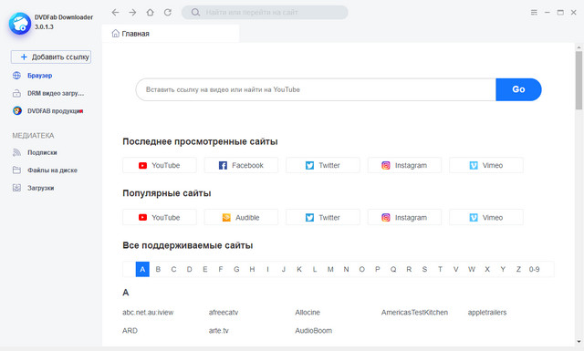Click the blue Go button

coord(518,89)
